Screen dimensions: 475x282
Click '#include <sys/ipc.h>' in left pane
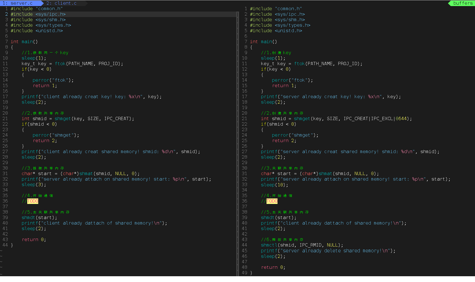(38, 14)
